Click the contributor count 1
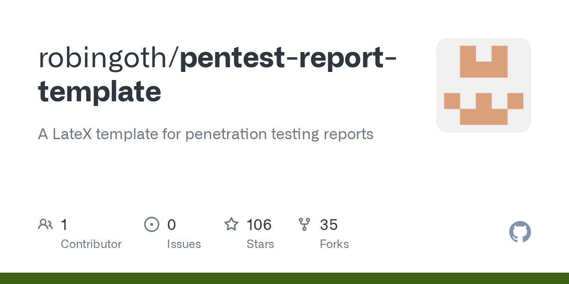The width and height of the screenshot is (569, 284). point(64,225)
